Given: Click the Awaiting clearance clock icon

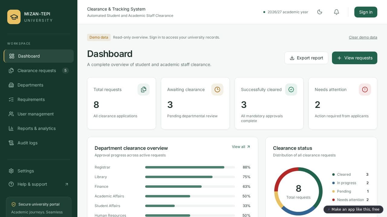Looking at the screenshot, I should (217, 90).
